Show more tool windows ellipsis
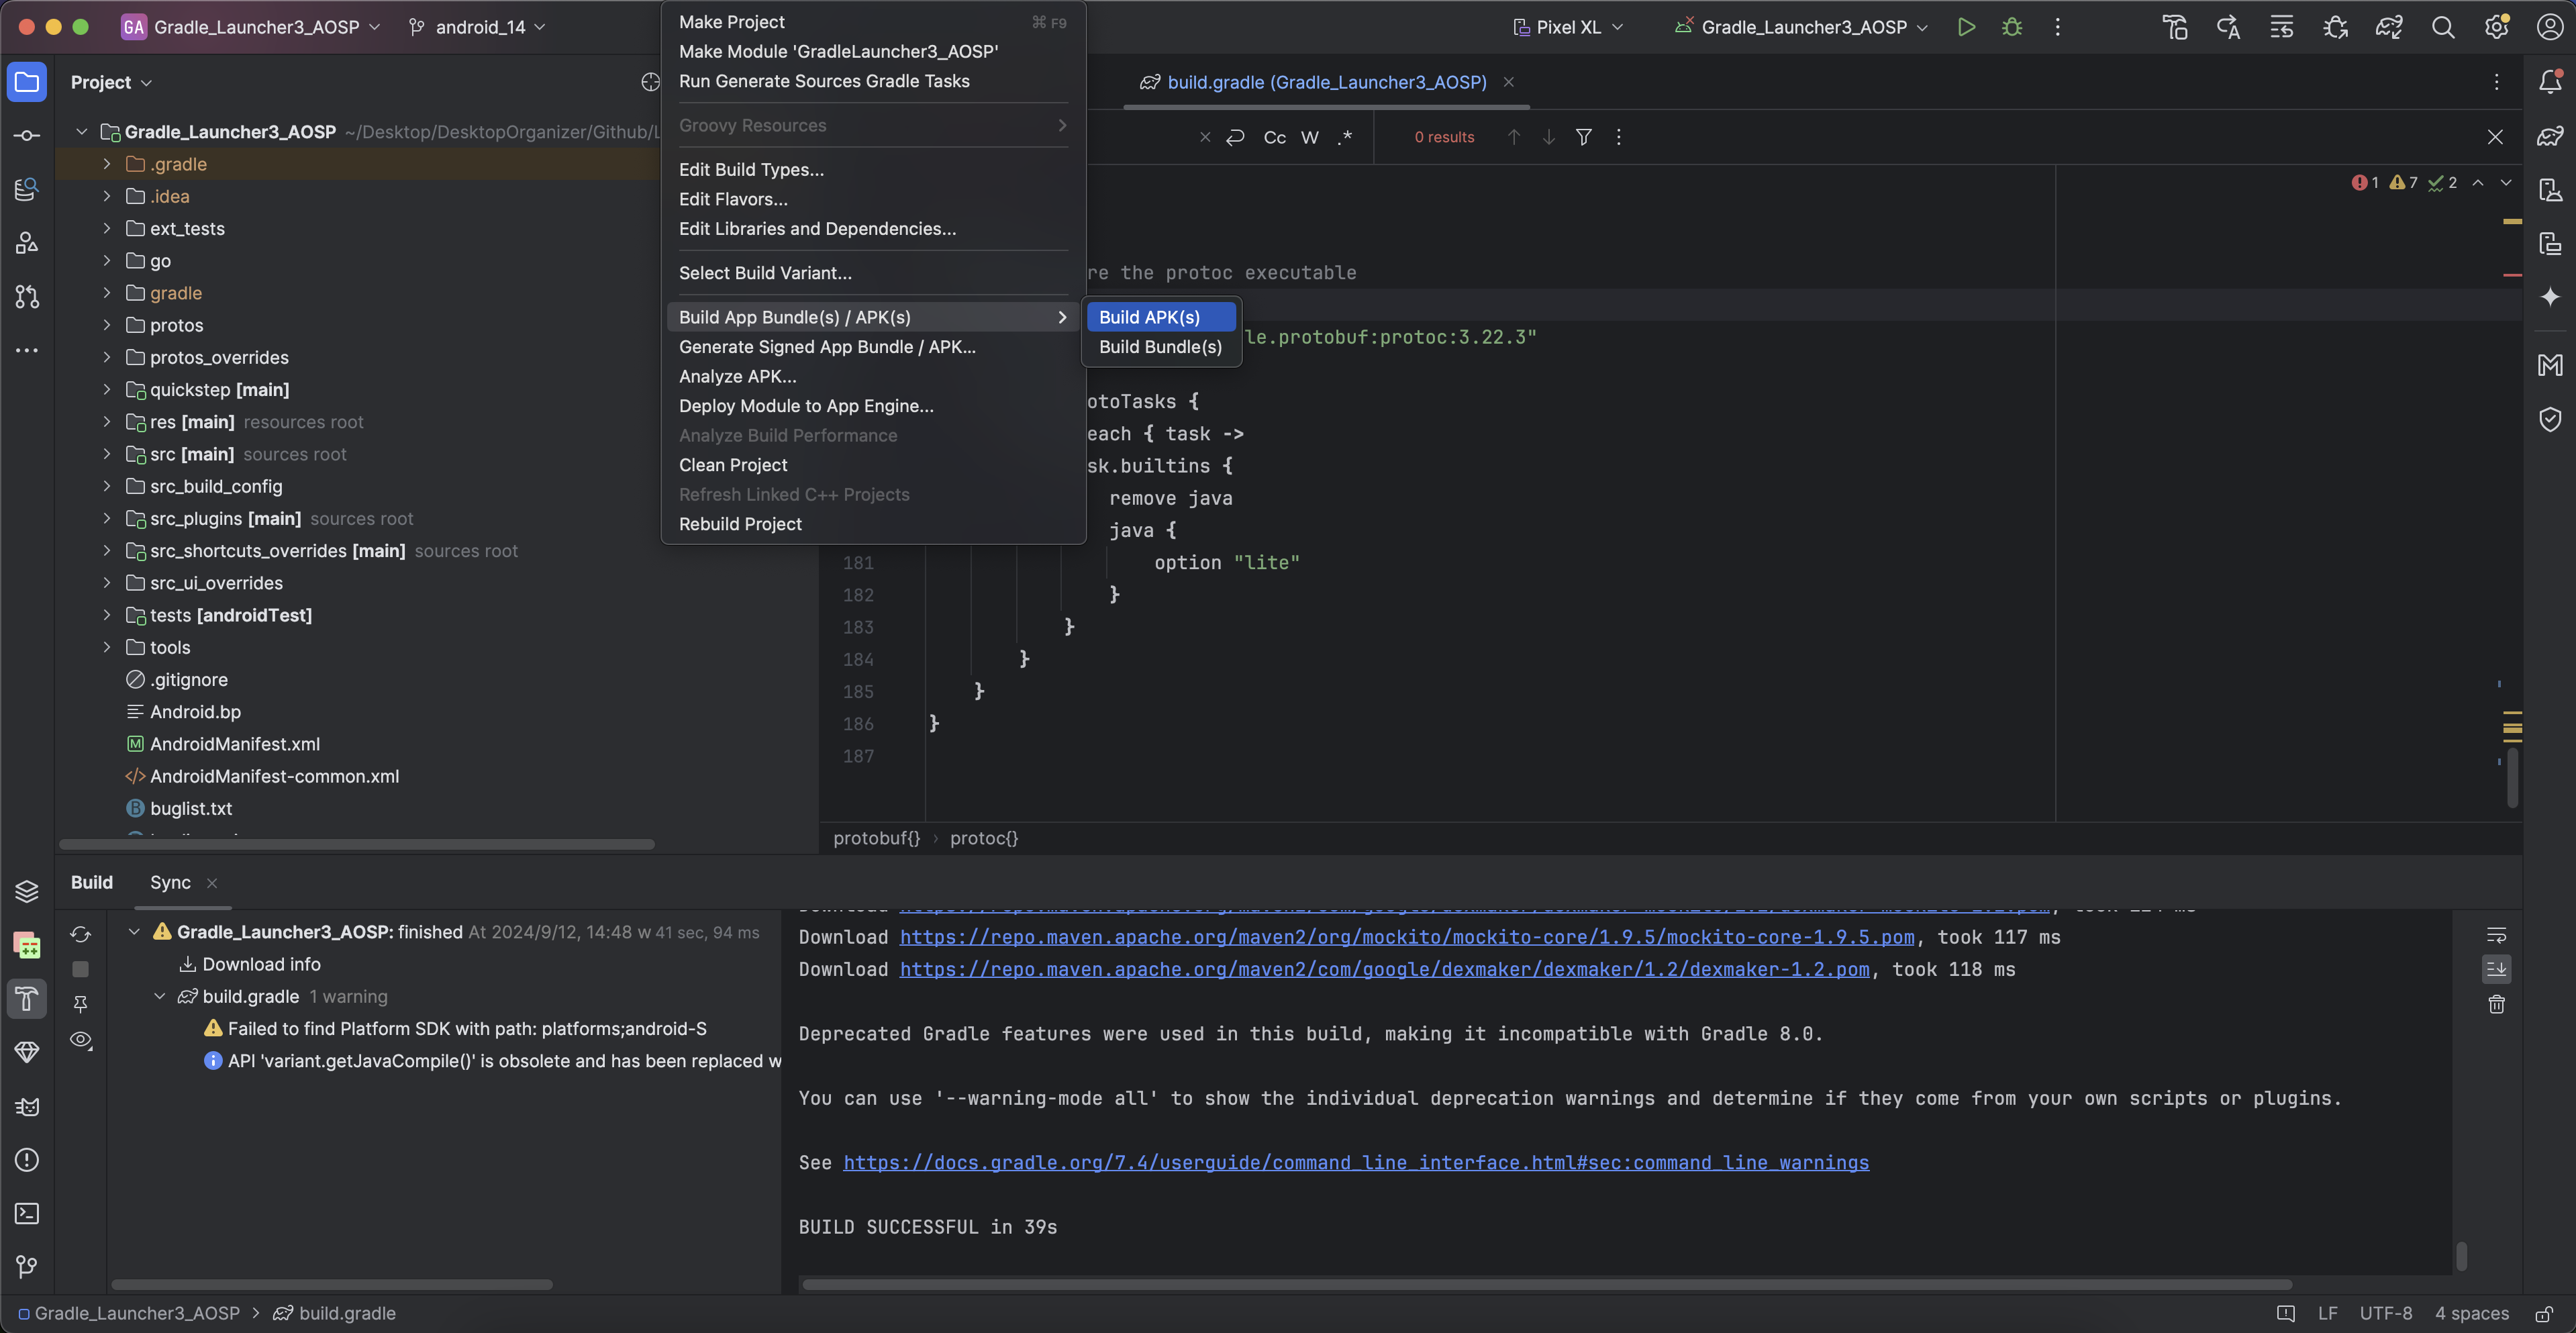This screenshot has width=2576, height=1333. pyautogui.click(x=27, y=350)
